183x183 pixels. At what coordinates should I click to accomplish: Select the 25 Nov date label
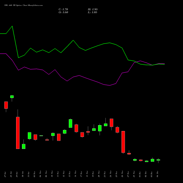tap(116, 174)
